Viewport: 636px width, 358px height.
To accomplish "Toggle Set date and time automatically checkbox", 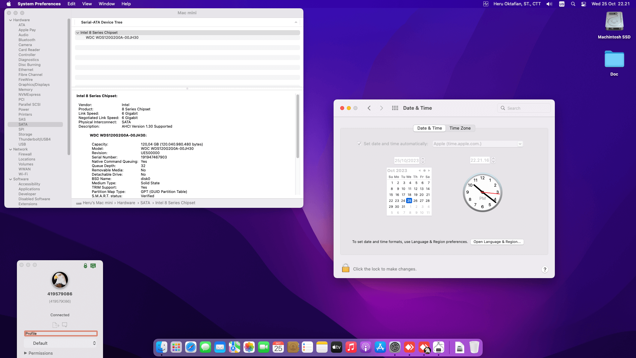I will (x=359, y=144).
